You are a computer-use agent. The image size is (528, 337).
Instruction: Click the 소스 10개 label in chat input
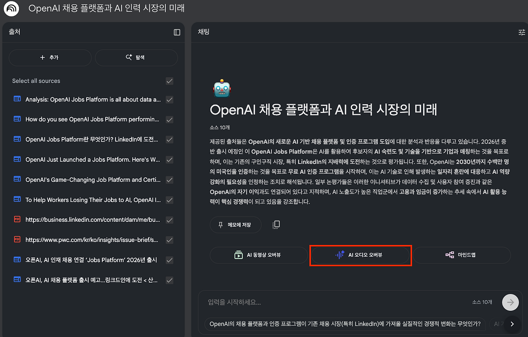point(482,302)
